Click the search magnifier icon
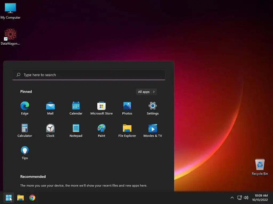Viewport: 273px width, 204px height. click(x=18, y=75)
